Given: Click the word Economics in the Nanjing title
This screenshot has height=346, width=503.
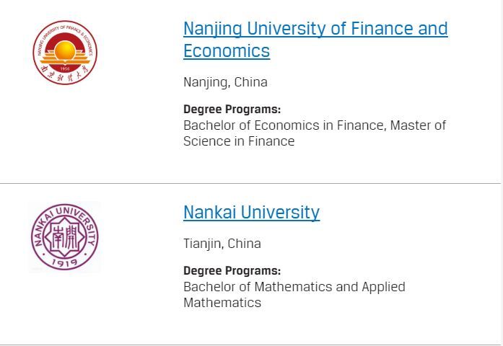Looking at the screenshot, I should pos(227,51).
